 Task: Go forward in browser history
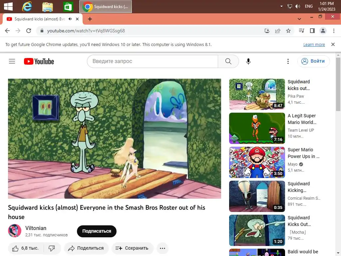pyautogui.click(x=18, y=31)
